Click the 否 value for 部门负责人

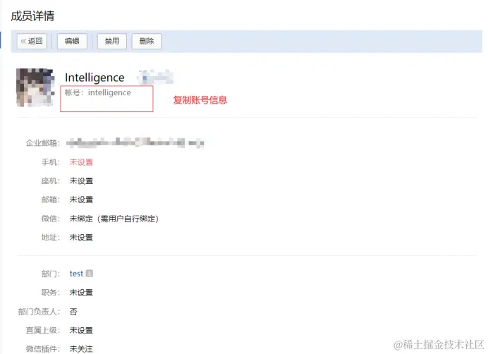(x=73, y=312)
